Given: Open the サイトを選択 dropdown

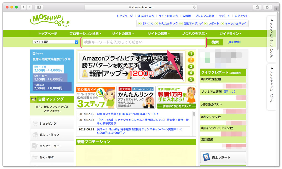Looking at the screenshot, I should (54, 42).
